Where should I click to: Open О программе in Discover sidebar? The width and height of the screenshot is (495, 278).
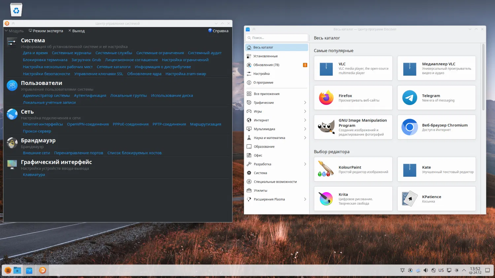[277, 83]
